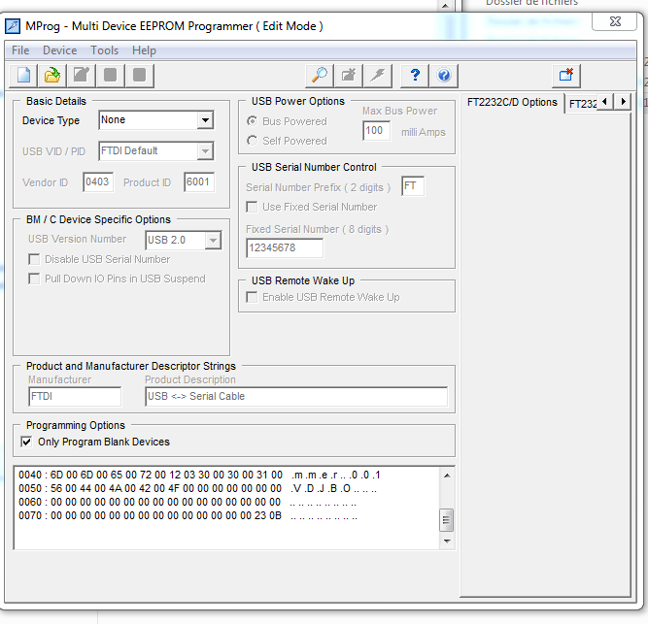Viewport: 648px width, 624px height.
Task: Click the Product Description text field
Action: 296,397
